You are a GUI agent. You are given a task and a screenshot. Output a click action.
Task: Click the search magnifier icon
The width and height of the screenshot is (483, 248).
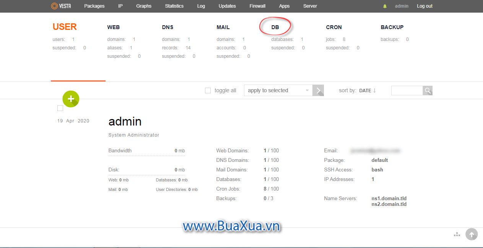(x=428, y=90)
